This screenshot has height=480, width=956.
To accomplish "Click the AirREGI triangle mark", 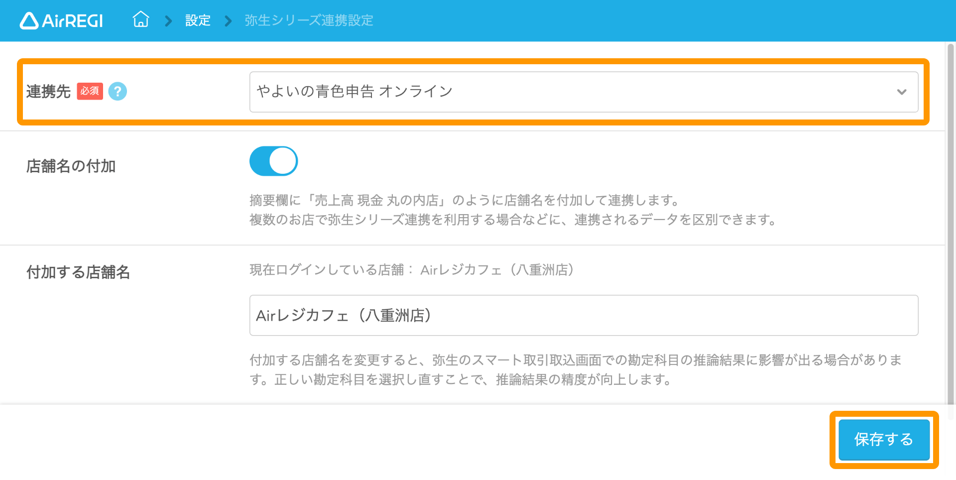I will click(x=28, y=20).
